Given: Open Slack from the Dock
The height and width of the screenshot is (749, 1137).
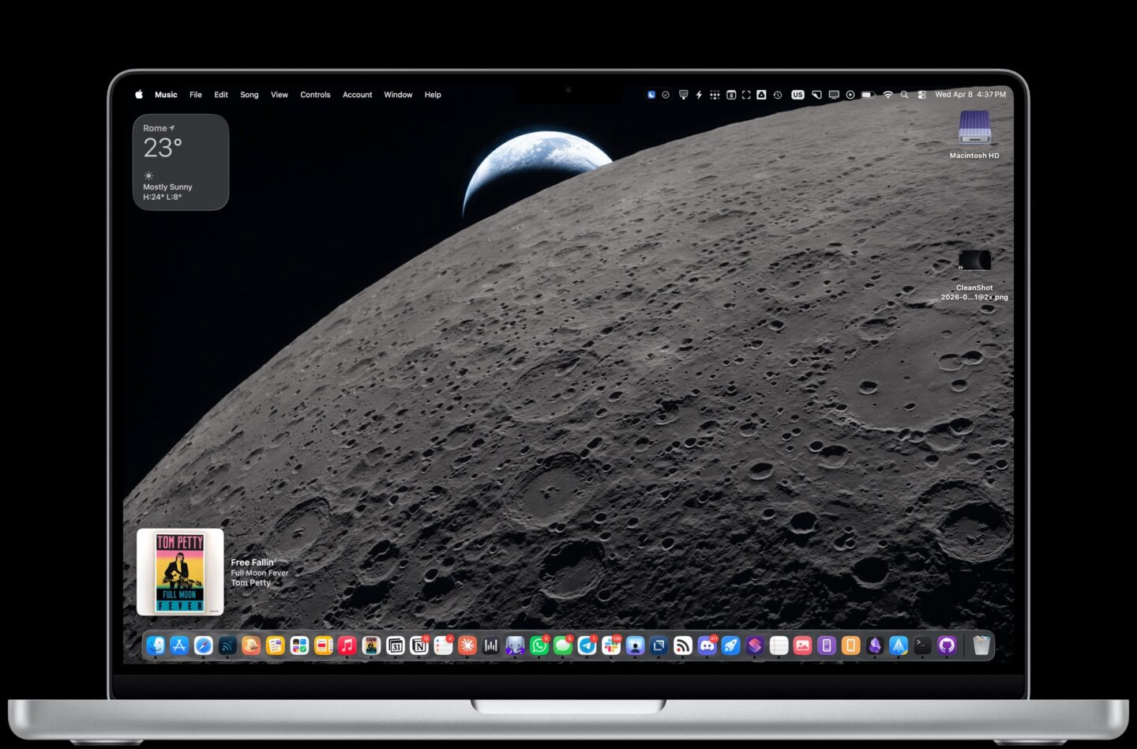Looking at the screenshot, I should [611, 645].
